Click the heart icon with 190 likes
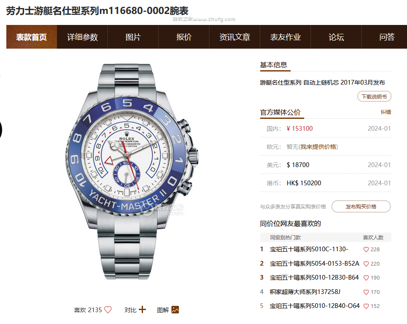Image resolution: width=407 pixels, height=324 pixels. pos(366,278)
